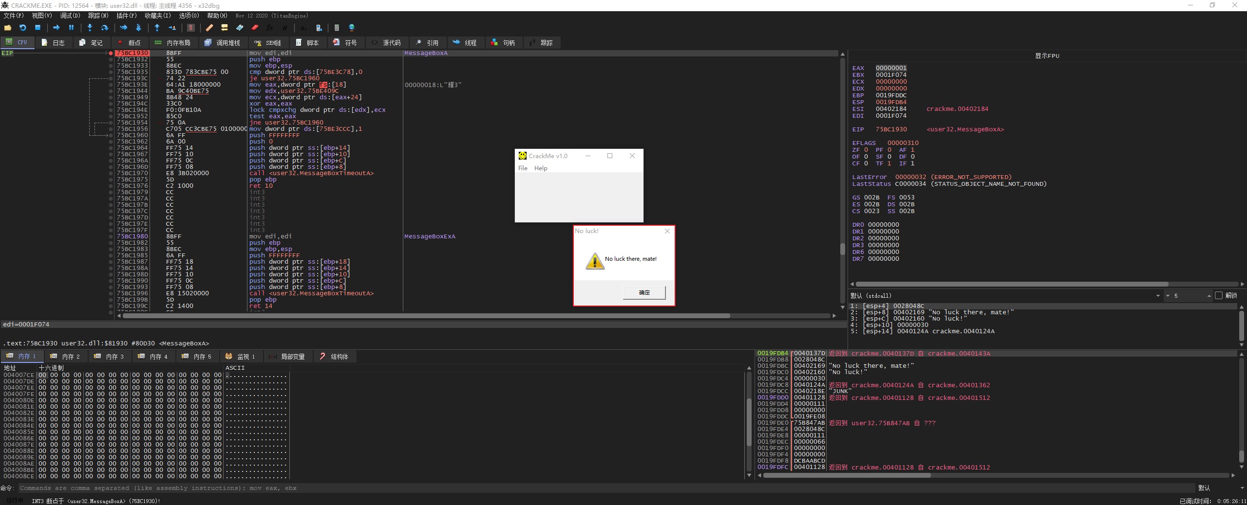The image size is (1247, 505).
Task: Click the open file folder icon
Action: 8,28
